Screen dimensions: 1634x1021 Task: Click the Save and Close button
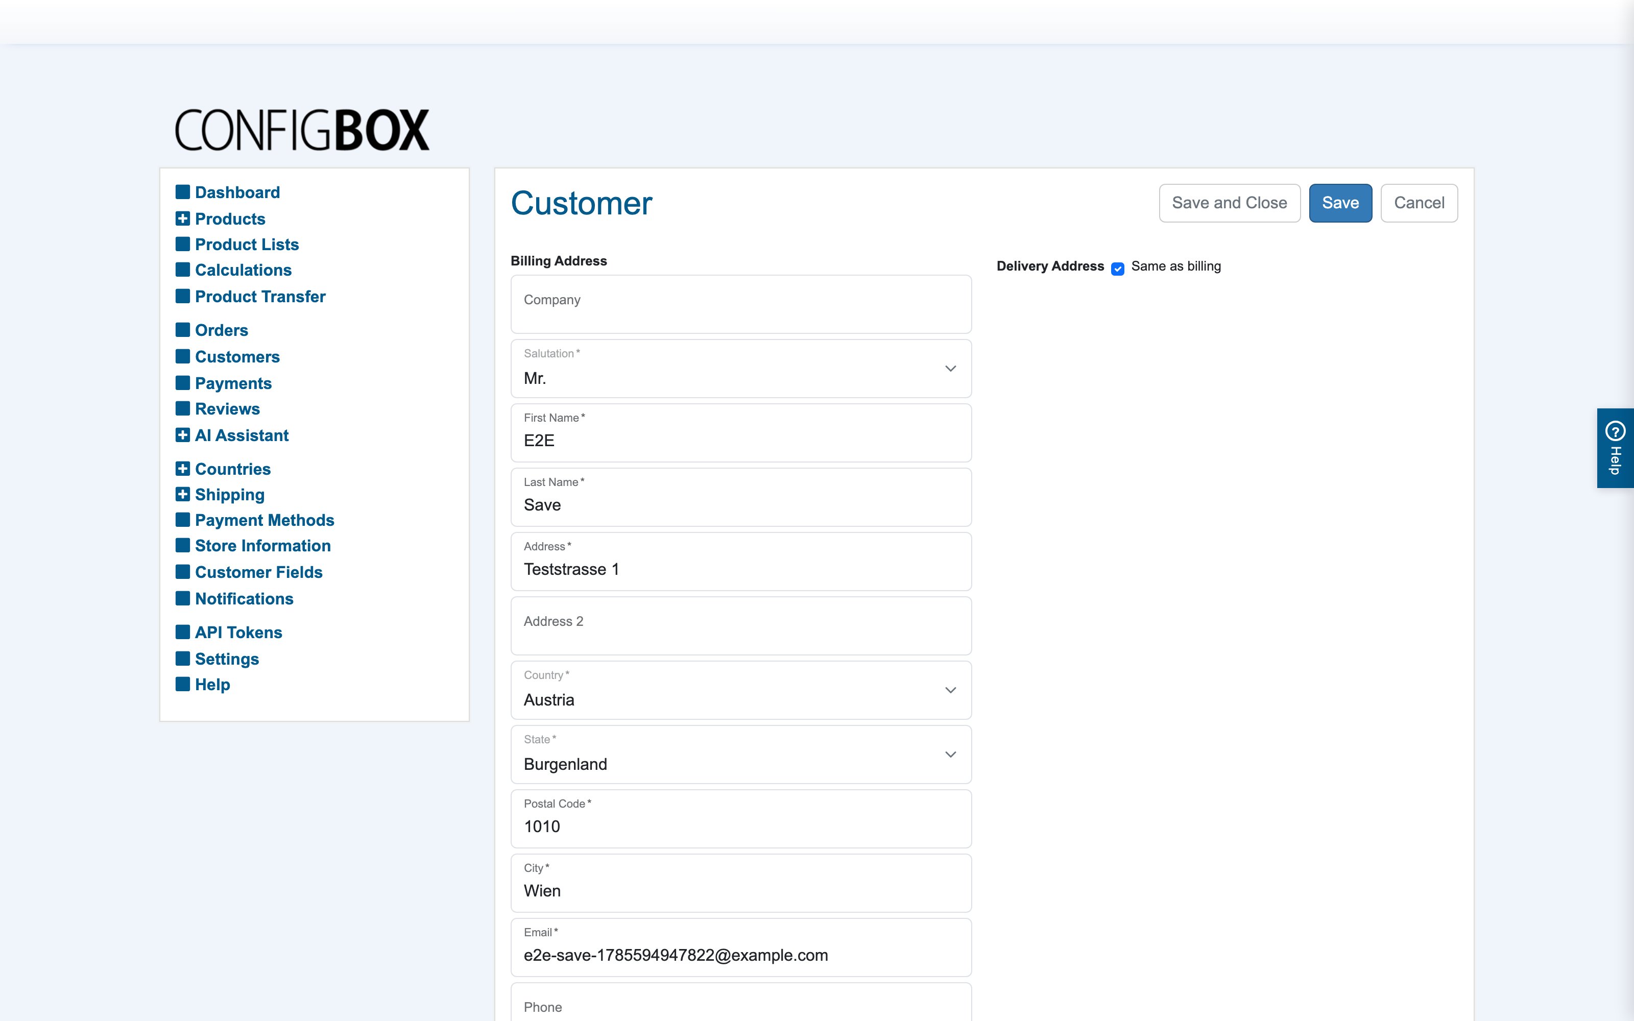coord(1230,203)
